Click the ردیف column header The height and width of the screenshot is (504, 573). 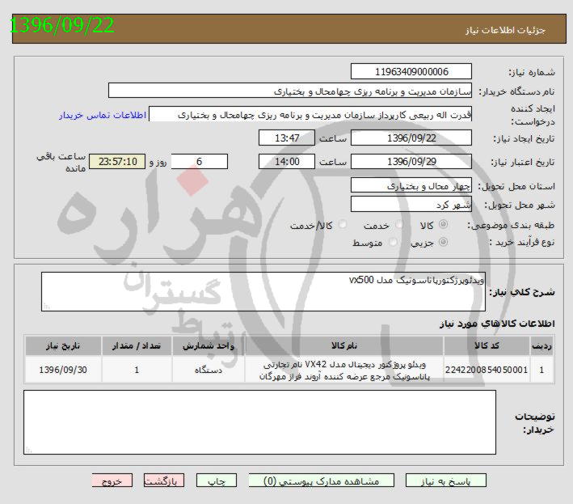tap(541, 345)
